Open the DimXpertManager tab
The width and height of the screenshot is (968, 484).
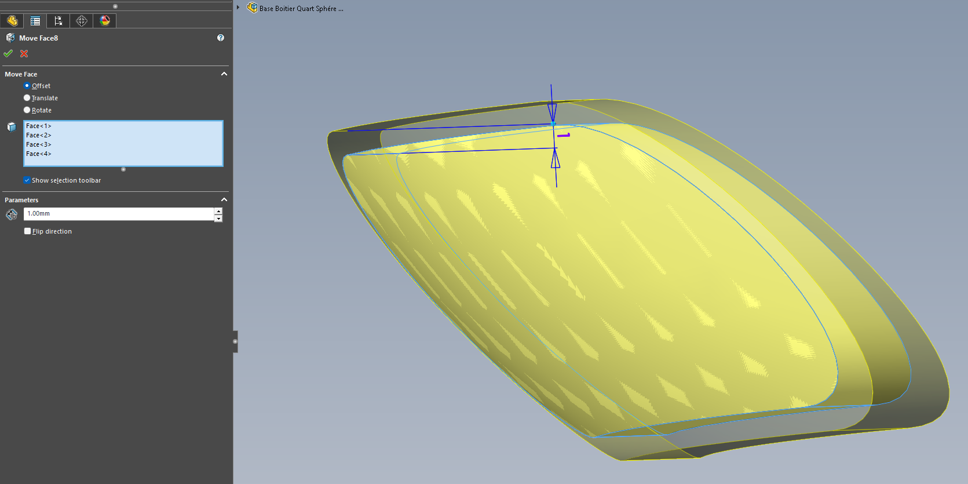point(82,21)
